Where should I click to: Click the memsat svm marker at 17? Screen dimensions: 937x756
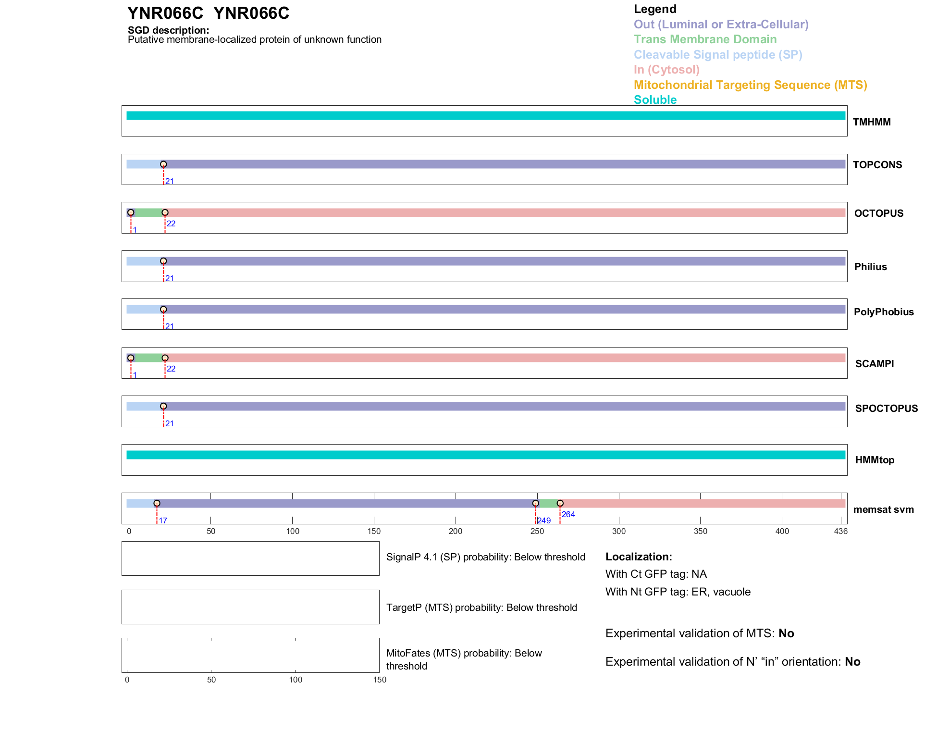pyautogui.click(x=157, y=503)
